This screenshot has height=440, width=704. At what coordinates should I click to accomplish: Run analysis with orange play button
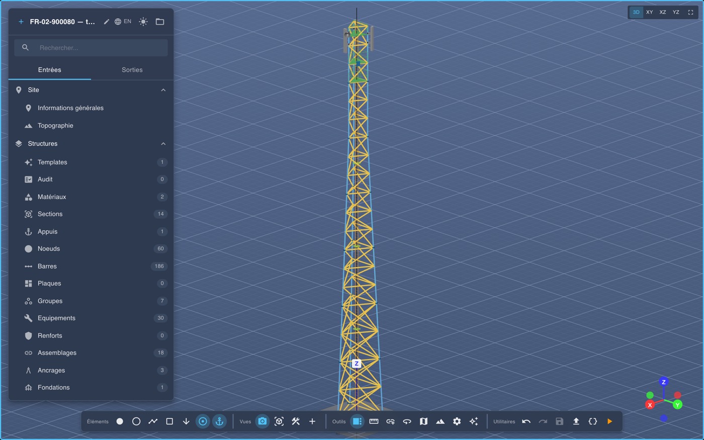pos(609,421)
